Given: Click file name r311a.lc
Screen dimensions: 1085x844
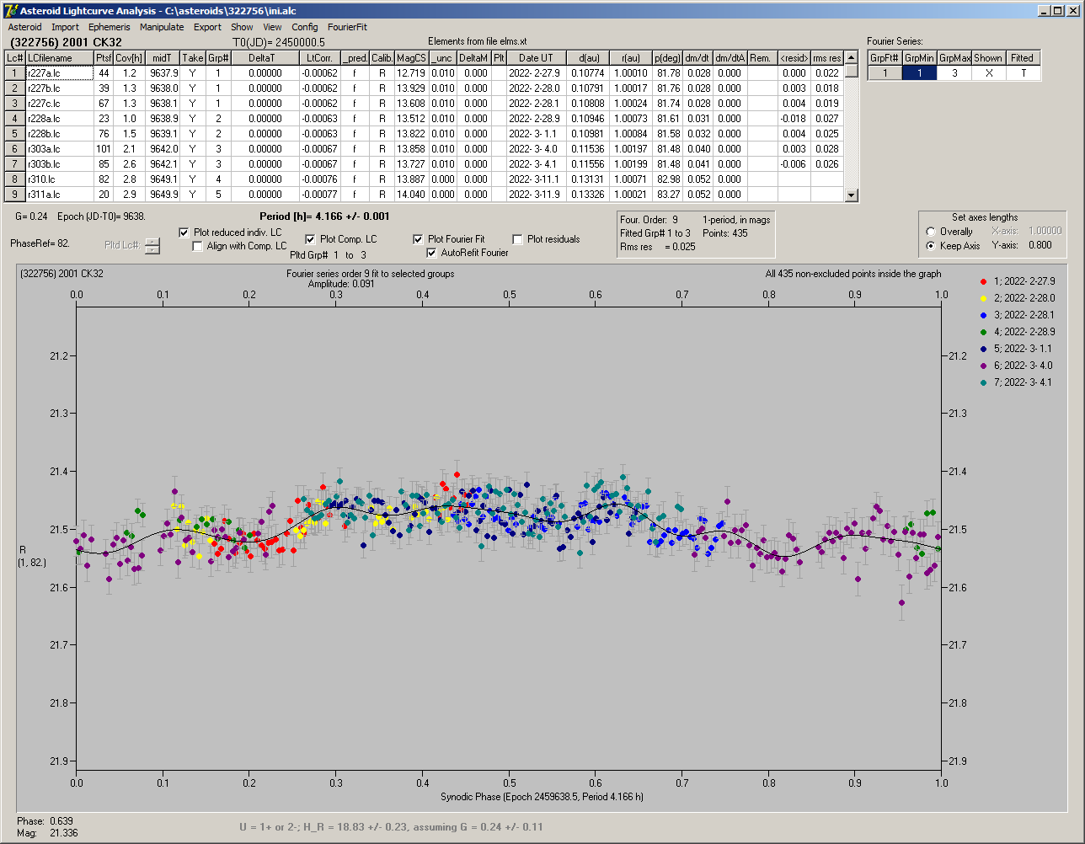Looking at the screenshot, I should click(x=59, y=195).
